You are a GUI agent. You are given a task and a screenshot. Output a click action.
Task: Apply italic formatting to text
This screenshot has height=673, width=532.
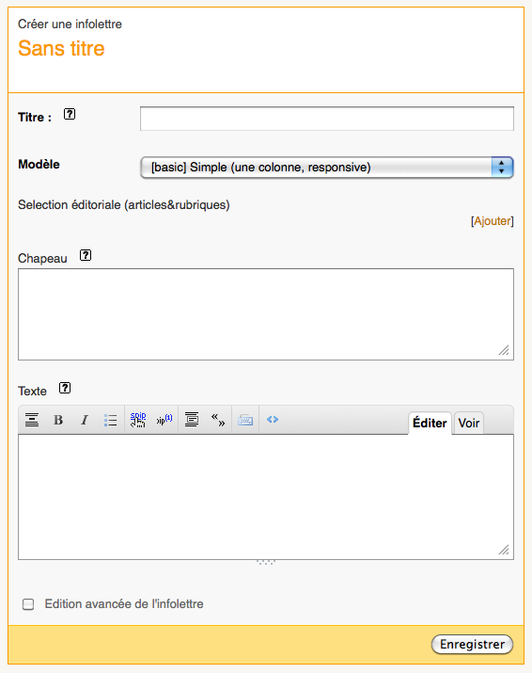[x=85, y=420]
